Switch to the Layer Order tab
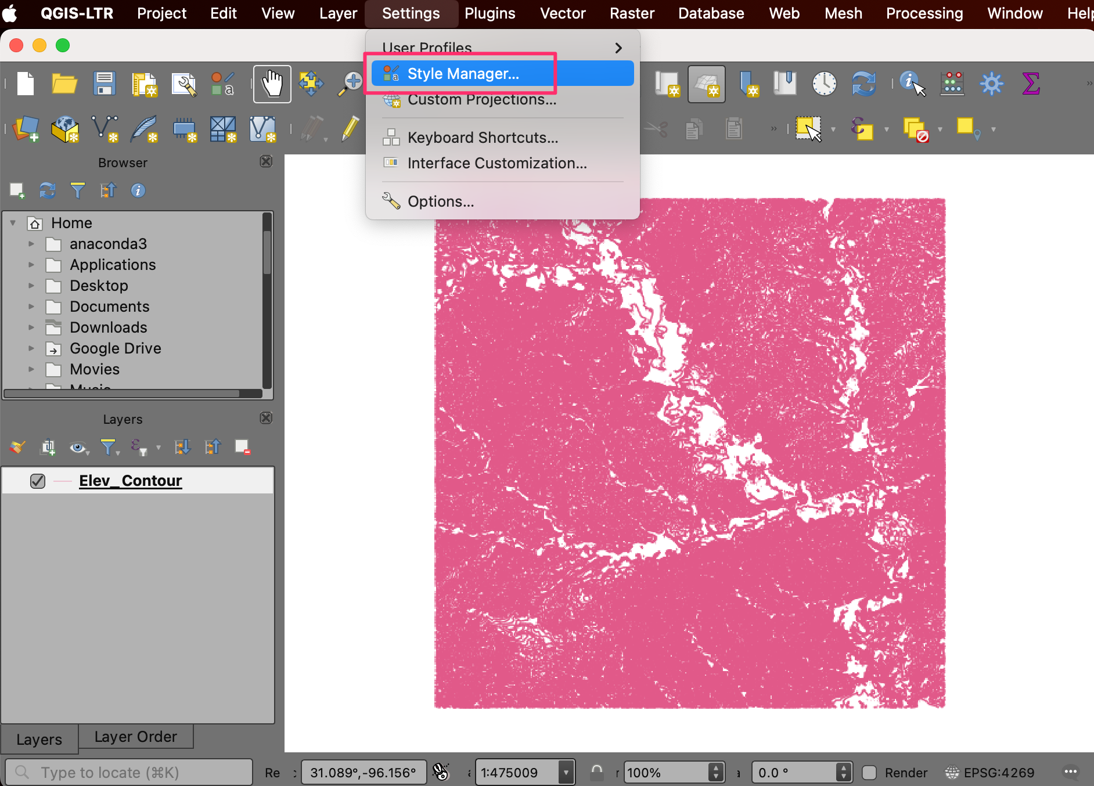The width and height of the screenshot is (1094, 786). (135, 737)
